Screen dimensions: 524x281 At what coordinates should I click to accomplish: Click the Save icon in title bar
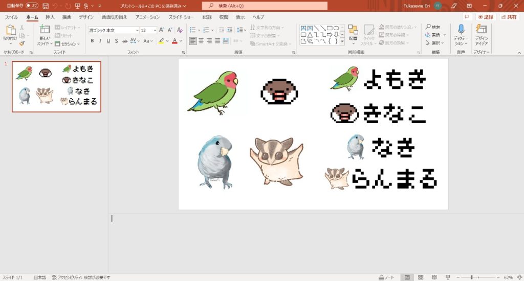[46, 6]
